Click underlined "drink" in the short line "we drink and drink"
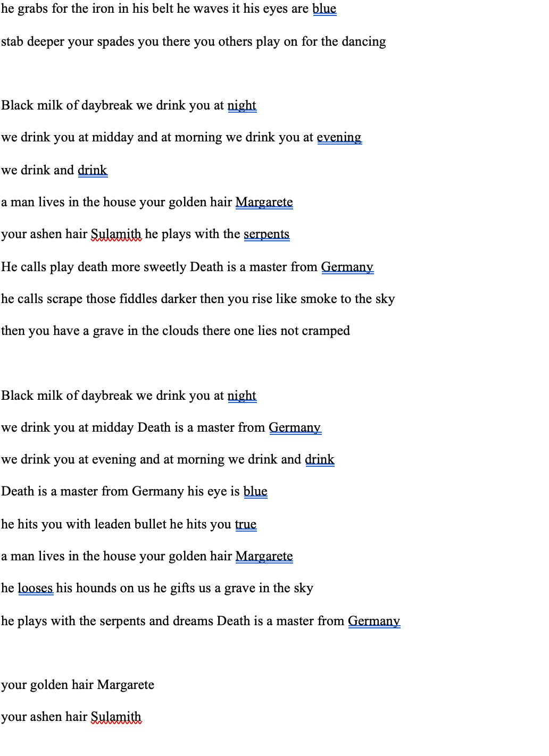Screen dimensions: 549x756 click(x=93, y=171)
